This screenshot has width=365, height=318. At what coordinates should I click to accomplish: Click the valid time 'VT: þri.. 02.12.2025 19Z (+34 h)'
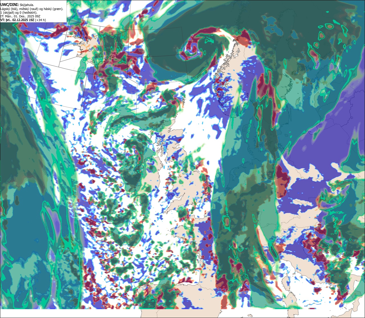(x=23, y=20)
